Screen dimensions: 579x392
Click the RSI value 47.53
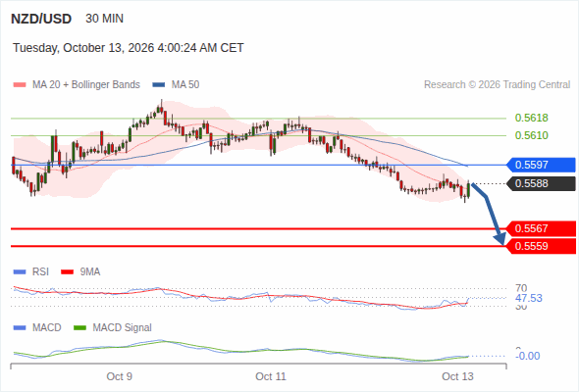[x=529, y=298]
